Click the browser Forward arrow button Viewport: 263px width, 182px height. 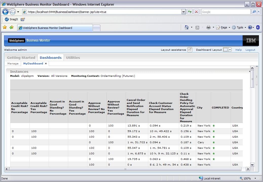point(13,12)
